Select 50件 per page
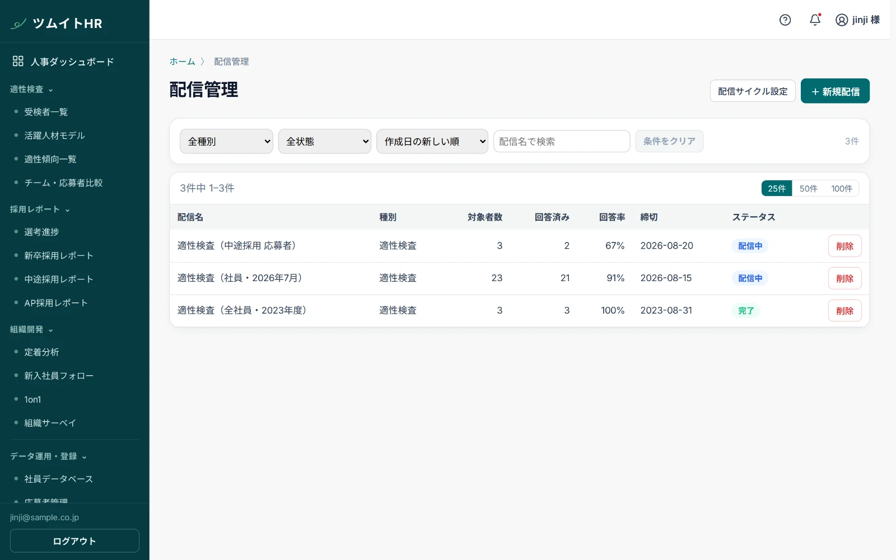 pos(808,189)
